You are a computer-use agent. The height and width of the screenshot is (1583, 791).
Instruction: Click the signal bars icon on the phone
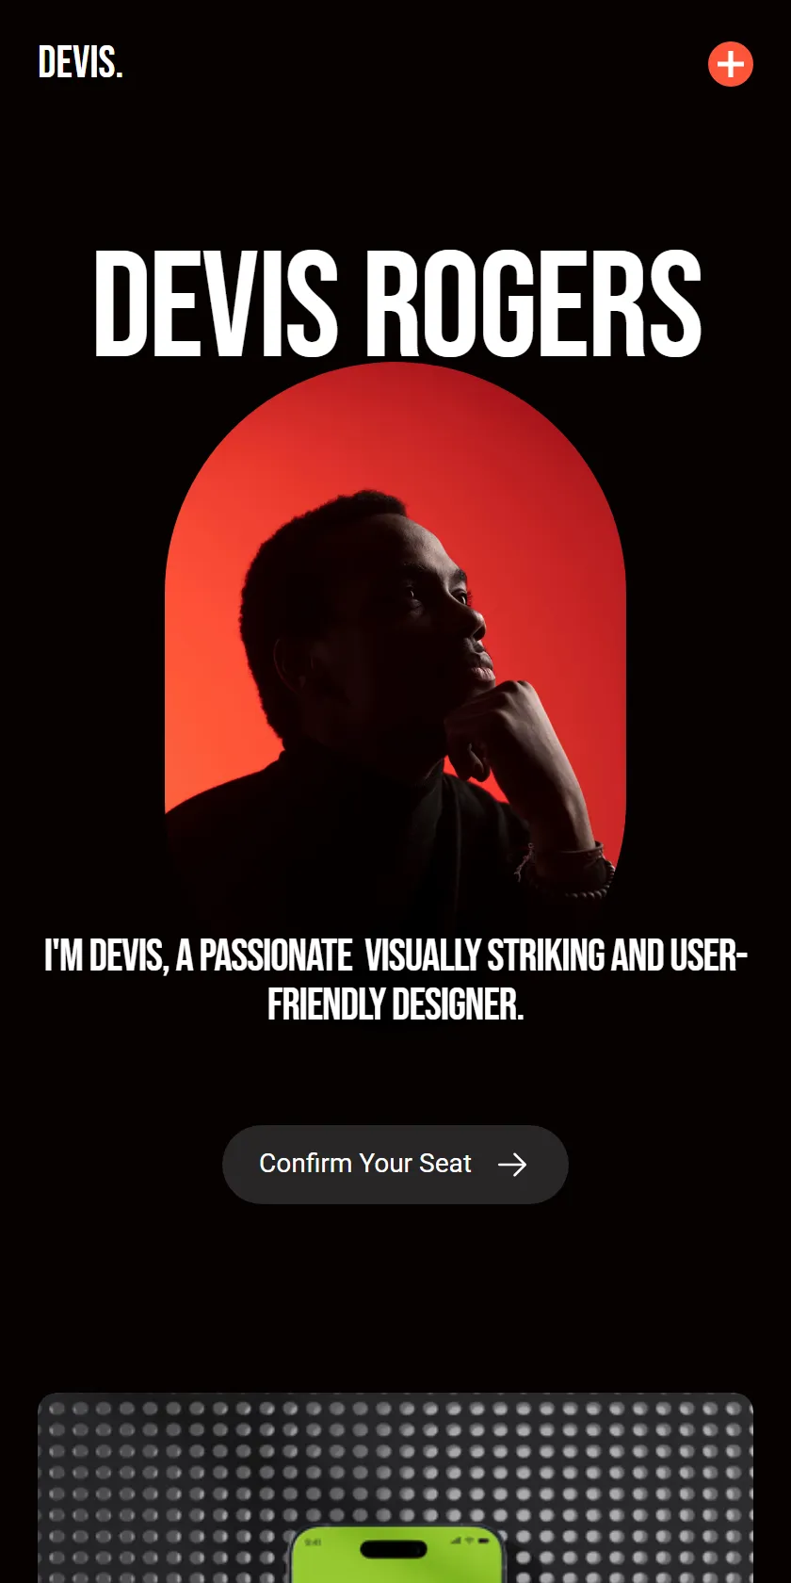click(456, 1541)
